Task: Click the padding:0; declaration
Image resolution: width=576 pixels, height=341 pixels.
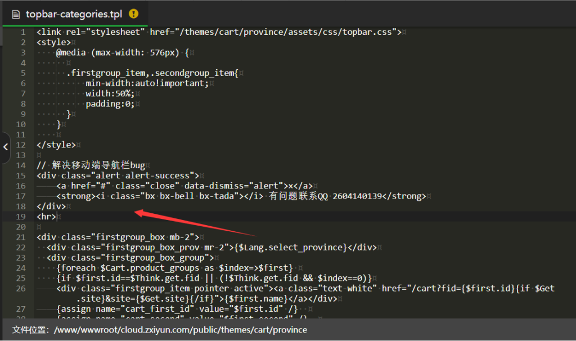Action: click(110, 104)
